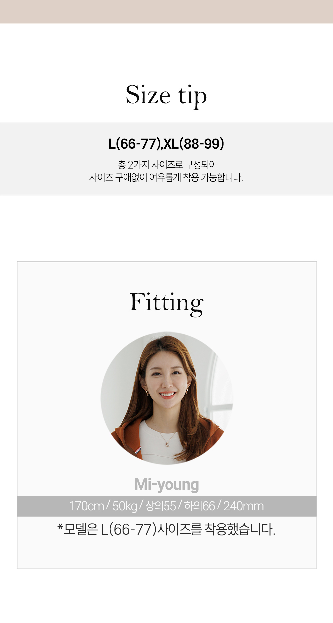Image resolution: width=333 pixels, height=623 pixels.
Task: Select the L(66-77) size text
Action: click(x=135, y=144)
